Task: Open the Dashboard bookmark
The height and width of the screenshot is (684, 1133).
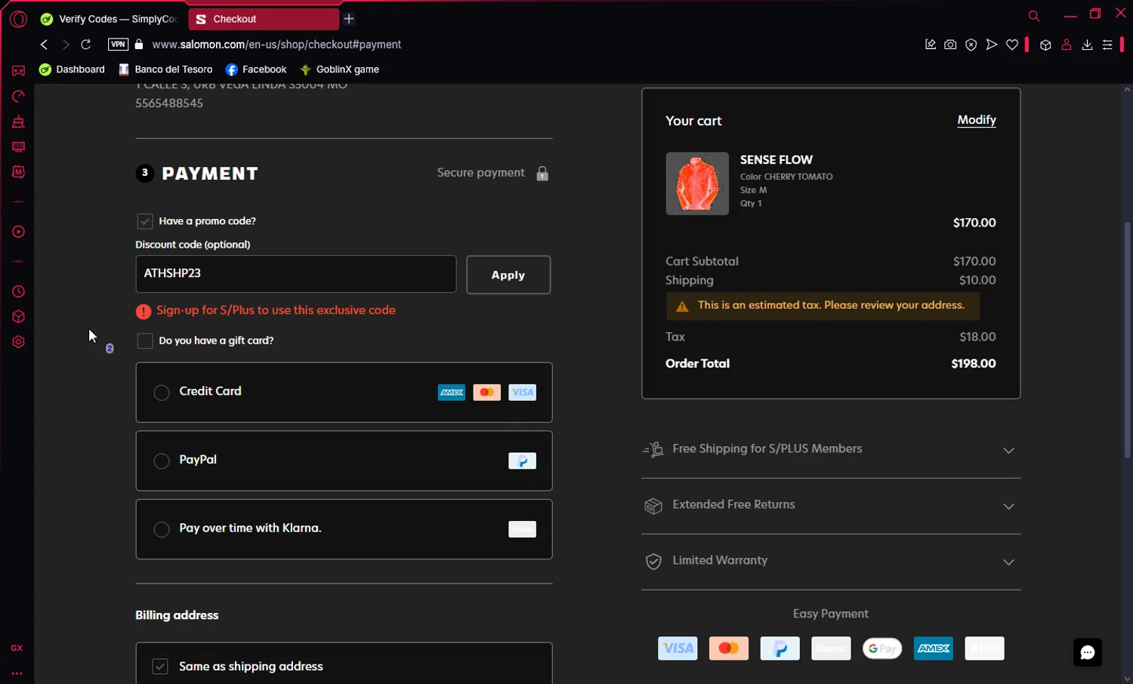Action: tap(72, 69)
